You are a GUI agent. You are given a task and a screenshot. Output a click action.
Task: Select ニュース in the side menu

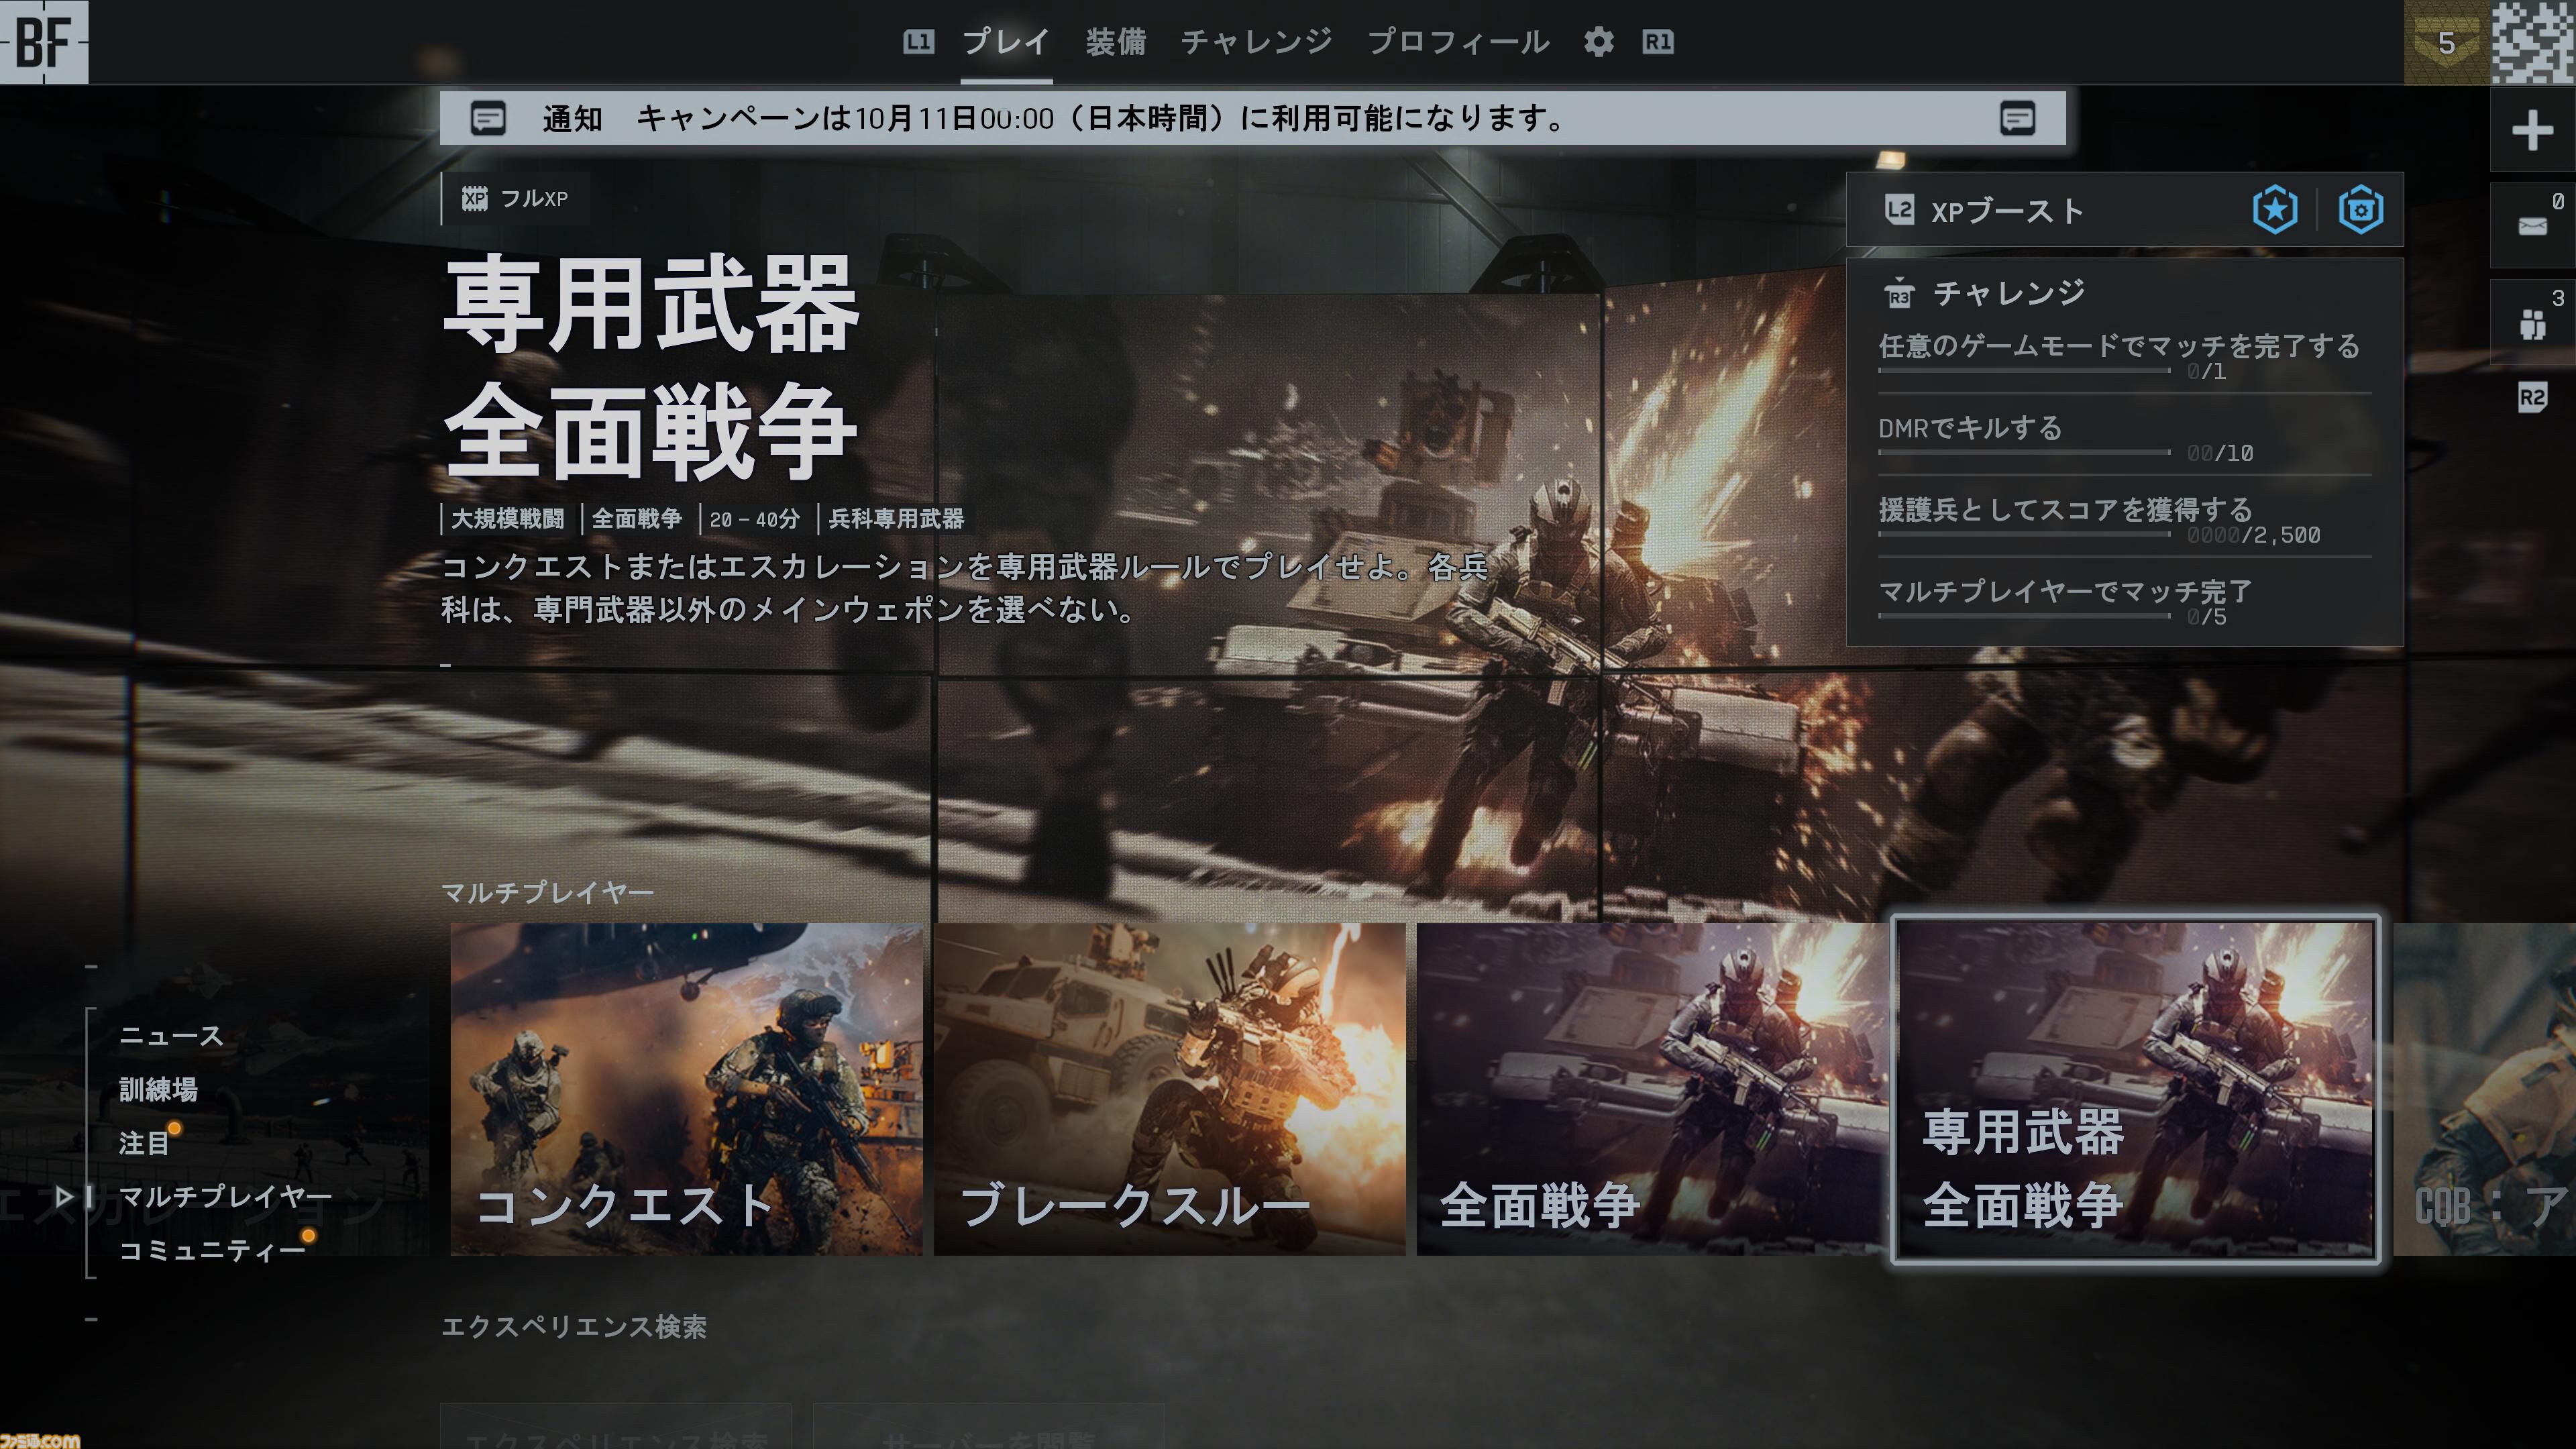pos(171,1036)
